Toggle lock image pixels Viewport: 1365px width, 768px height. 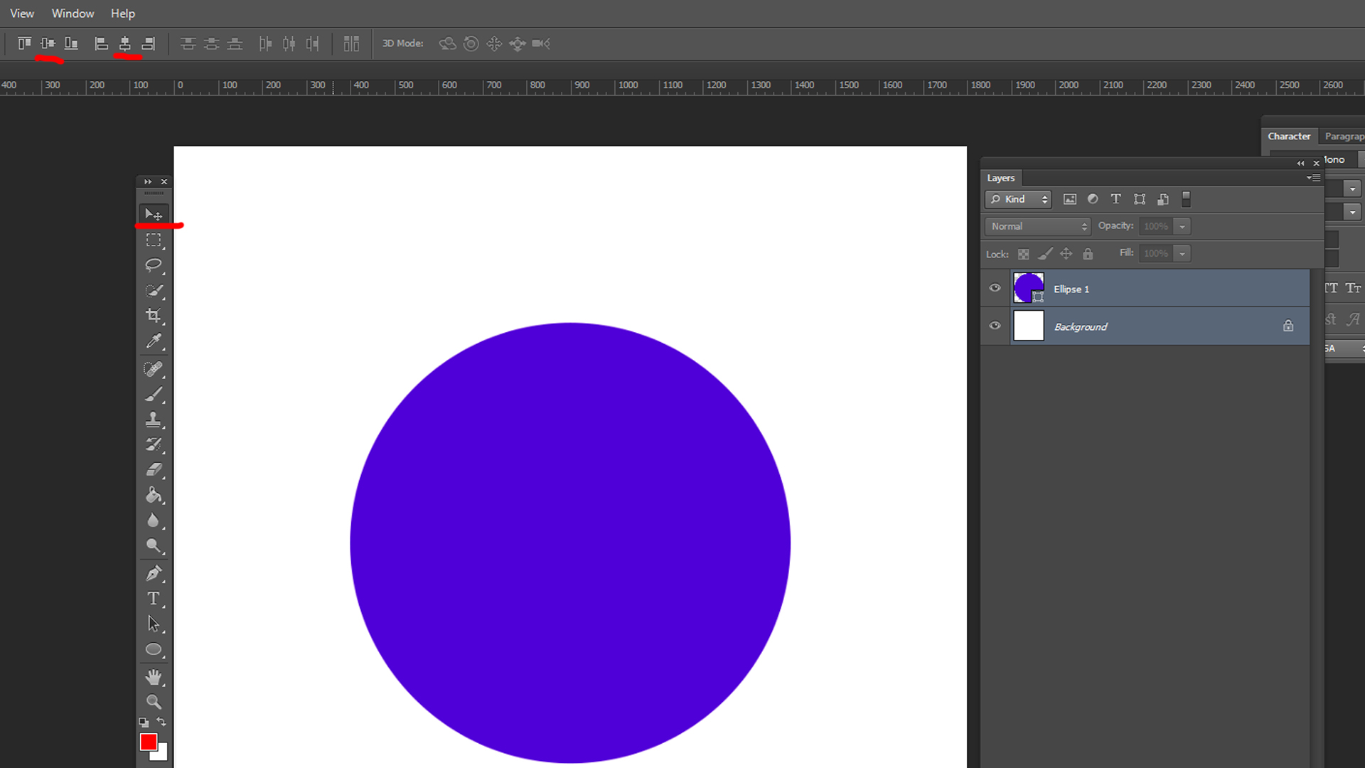(1045, 254)
